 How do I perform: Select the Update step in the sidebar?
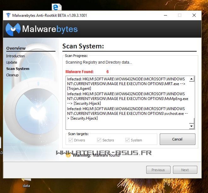pyautogui.click(x=12, y=62)
